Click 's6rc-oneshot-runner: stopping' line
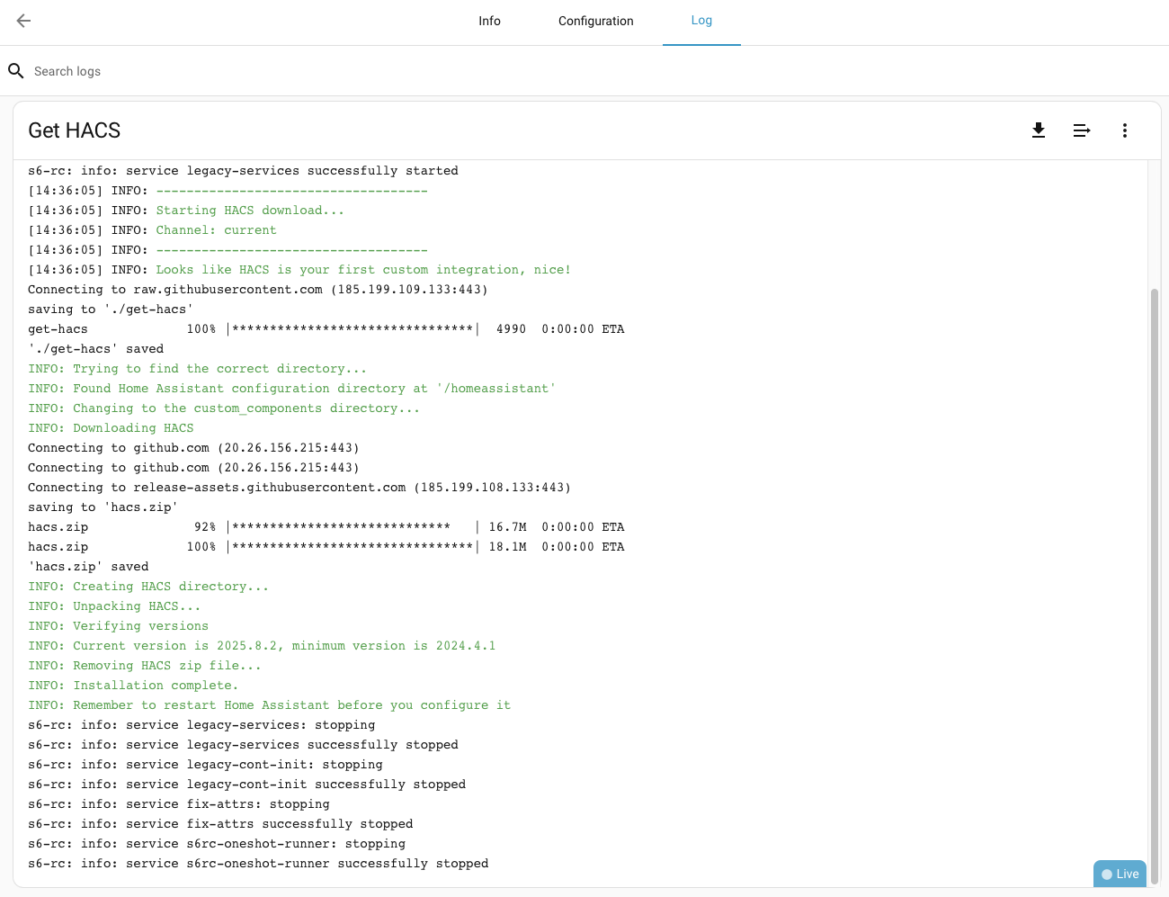Screen dimensions: 1169x897 (217, 844)
